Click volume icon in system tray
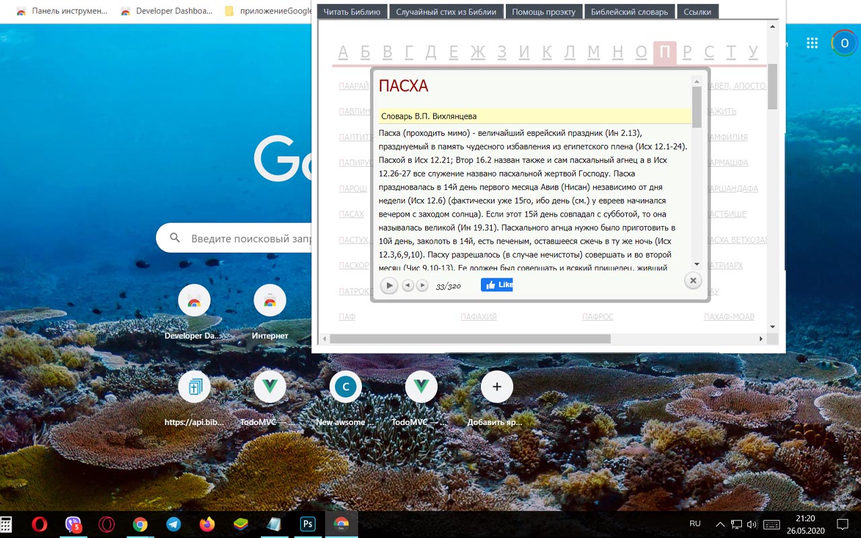Image resolution: width=861 pixels, height=538 pixels. (x=752, y=525)
